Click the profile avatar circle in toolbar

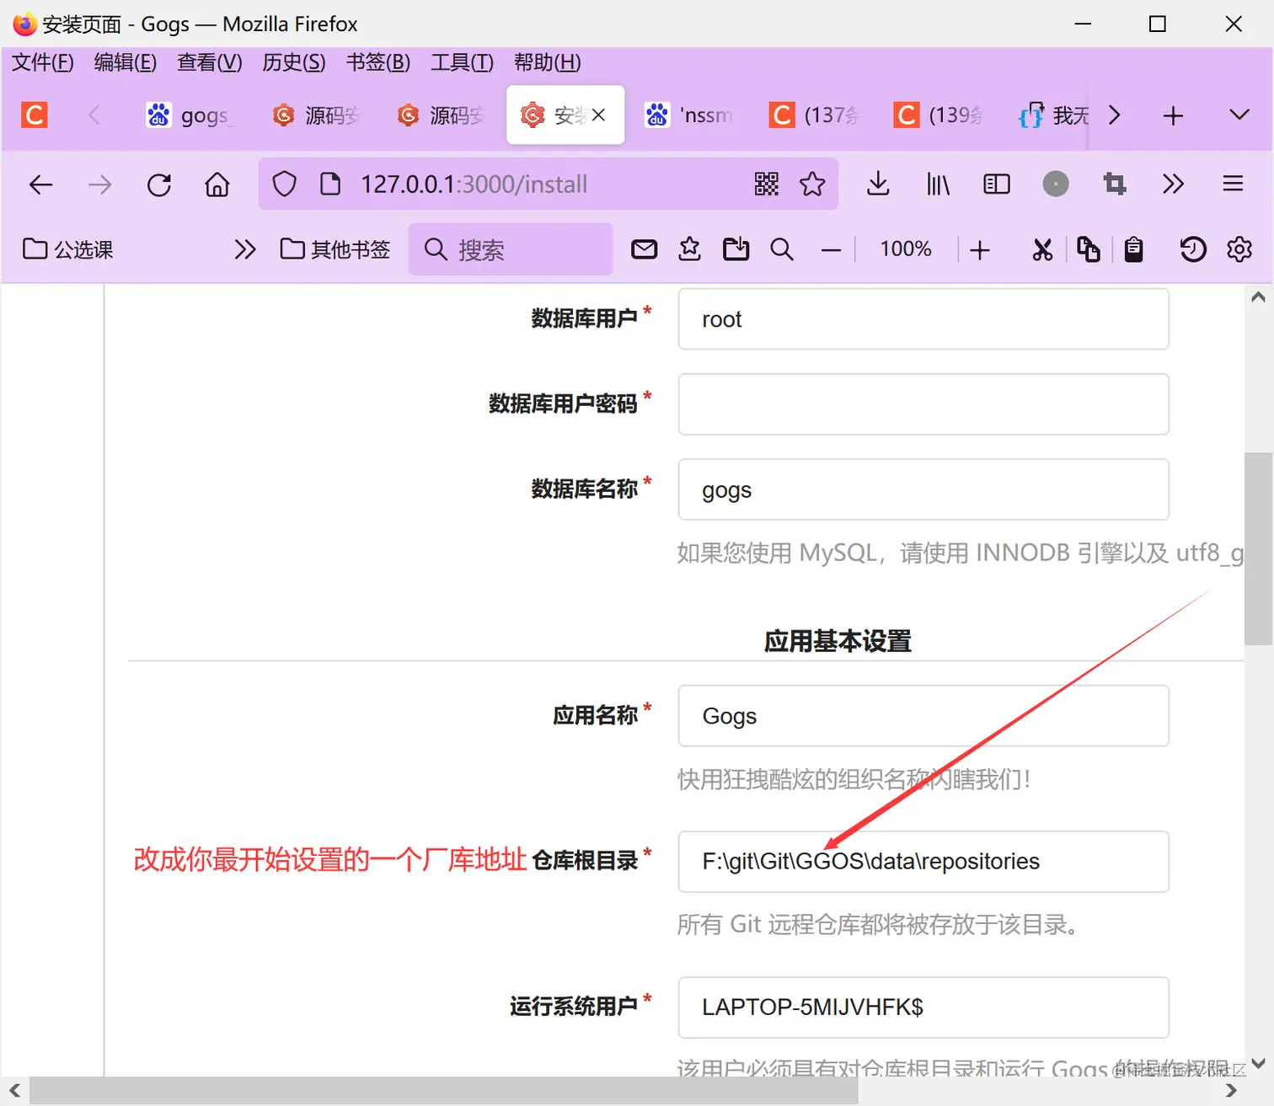[x=1056, y=184]
